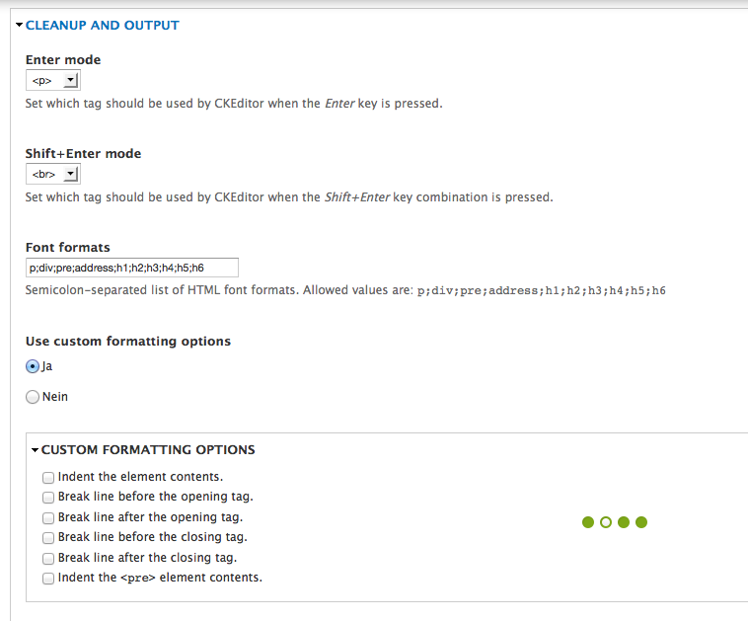Open the Enter mode tag dropdown
The height and width of the screenshot is (621, 748).
pos(52,81)
